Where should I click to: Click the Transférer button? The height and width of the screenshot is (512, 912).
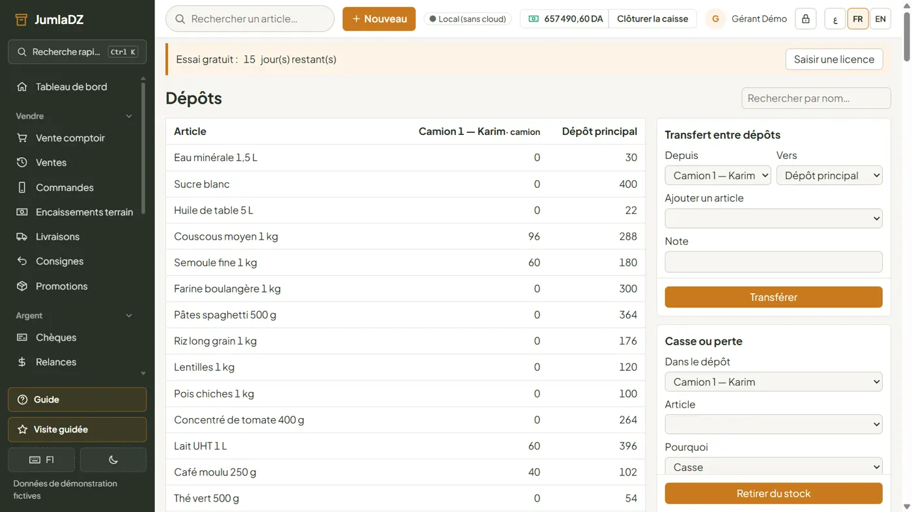[774, 297]
